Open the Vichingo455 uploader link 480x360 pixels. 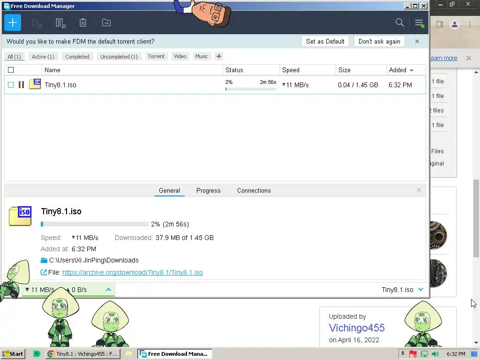(x=357, y=328)
